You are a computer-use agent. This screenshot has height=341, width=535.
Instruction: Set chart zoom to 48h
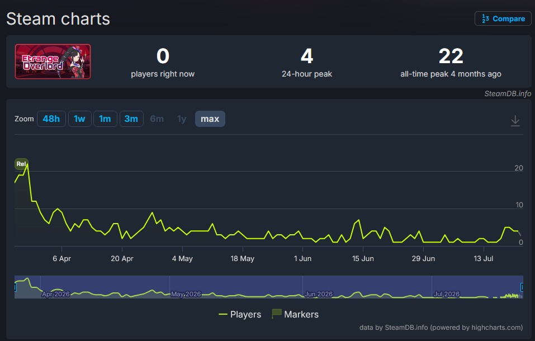click(51, 119)
